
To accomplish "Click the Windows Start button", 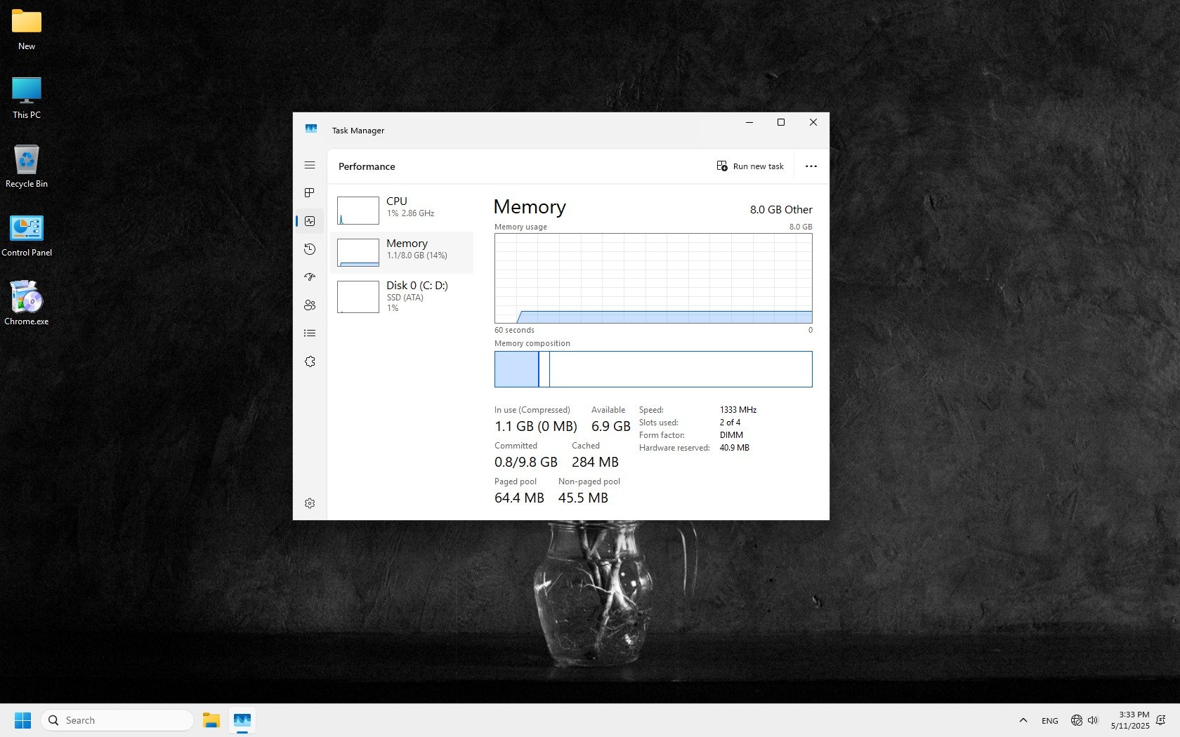I will (22, 720).
